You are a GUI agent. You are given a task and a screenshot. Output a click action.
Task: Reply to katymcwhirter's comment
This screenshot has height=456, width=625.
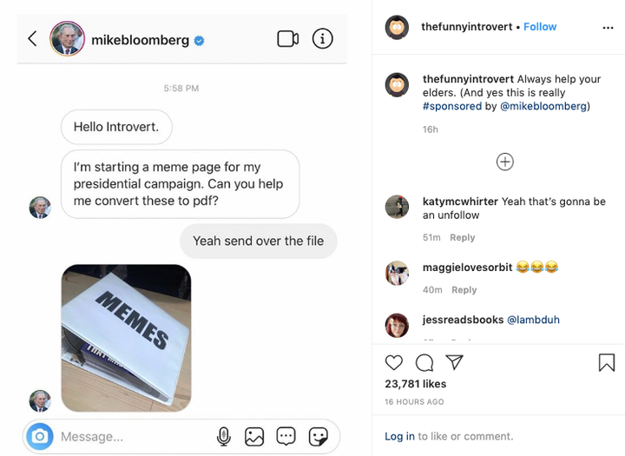(463, 237)
